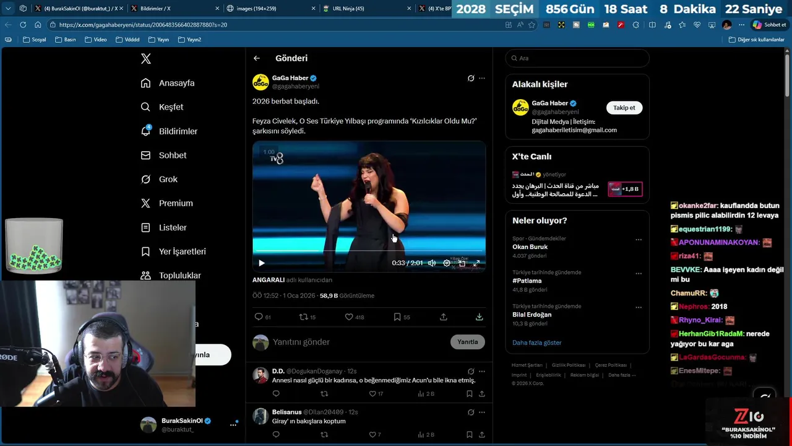The image size is (792, 446).
Task: More options for Okan Buruk trend
Action: pyautogui.click(x=639, y=240)
